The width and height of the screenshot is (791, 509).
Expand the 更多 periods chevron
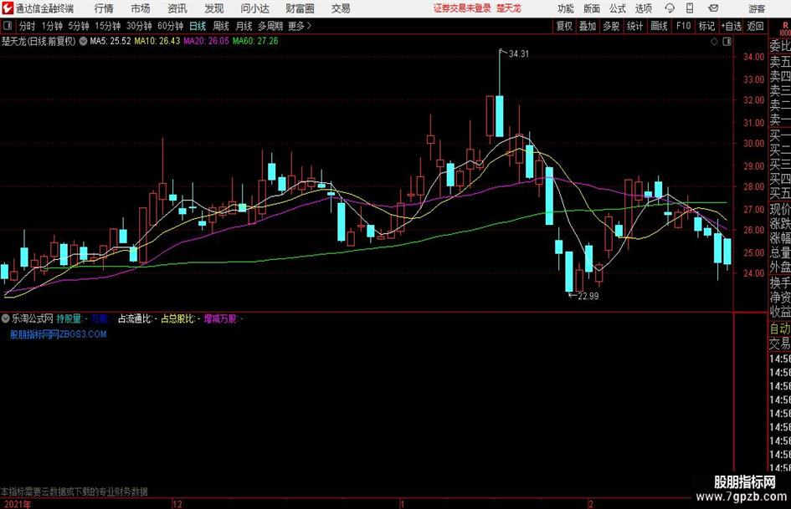click(x=300, y=26)
